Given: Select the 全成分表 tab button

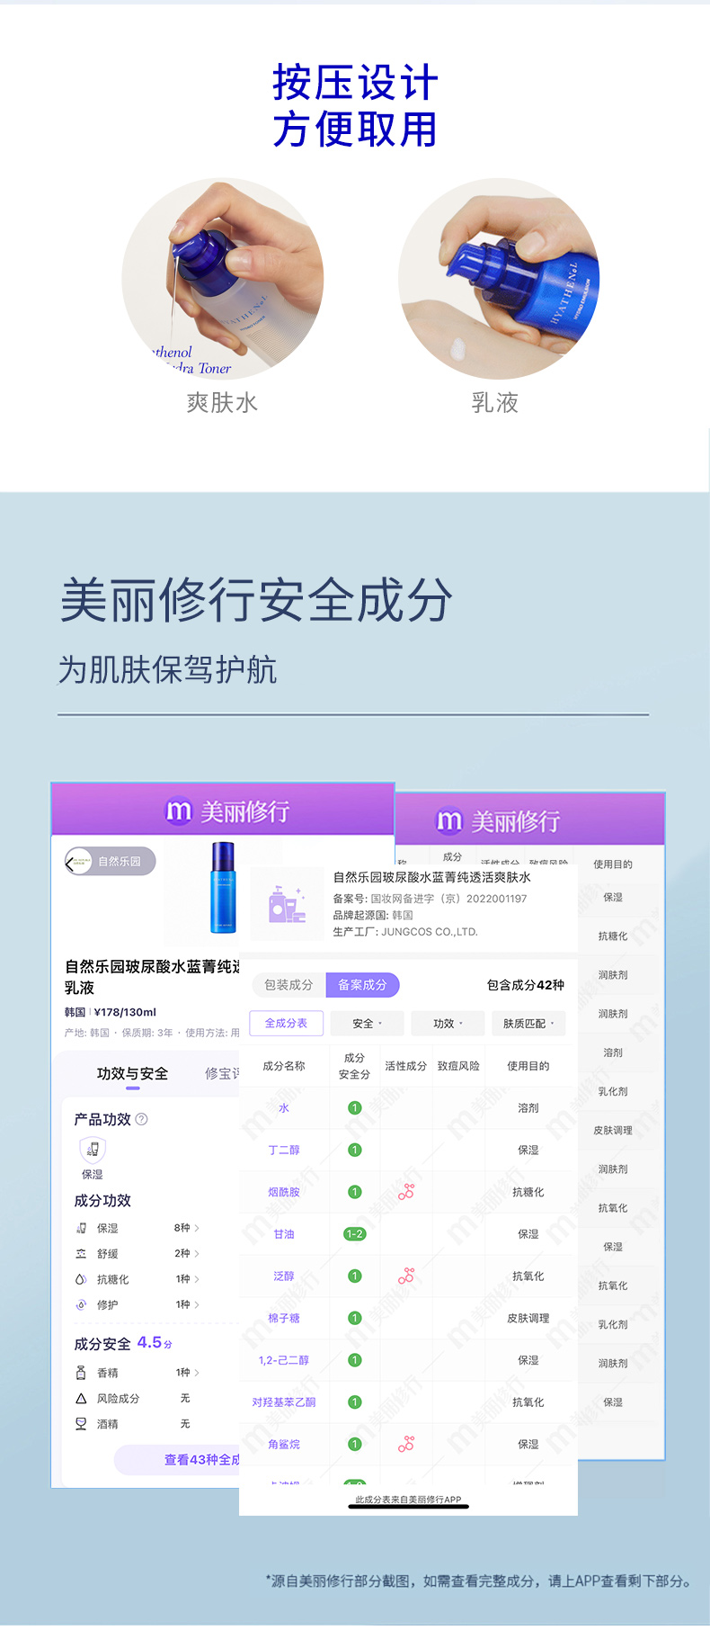Looking at the screenshot, I should coord(286,1024).
